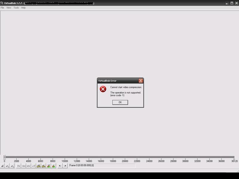The image size is (239, 179).
Task: Close the VirtualDub main window
Action: (237, 3)
